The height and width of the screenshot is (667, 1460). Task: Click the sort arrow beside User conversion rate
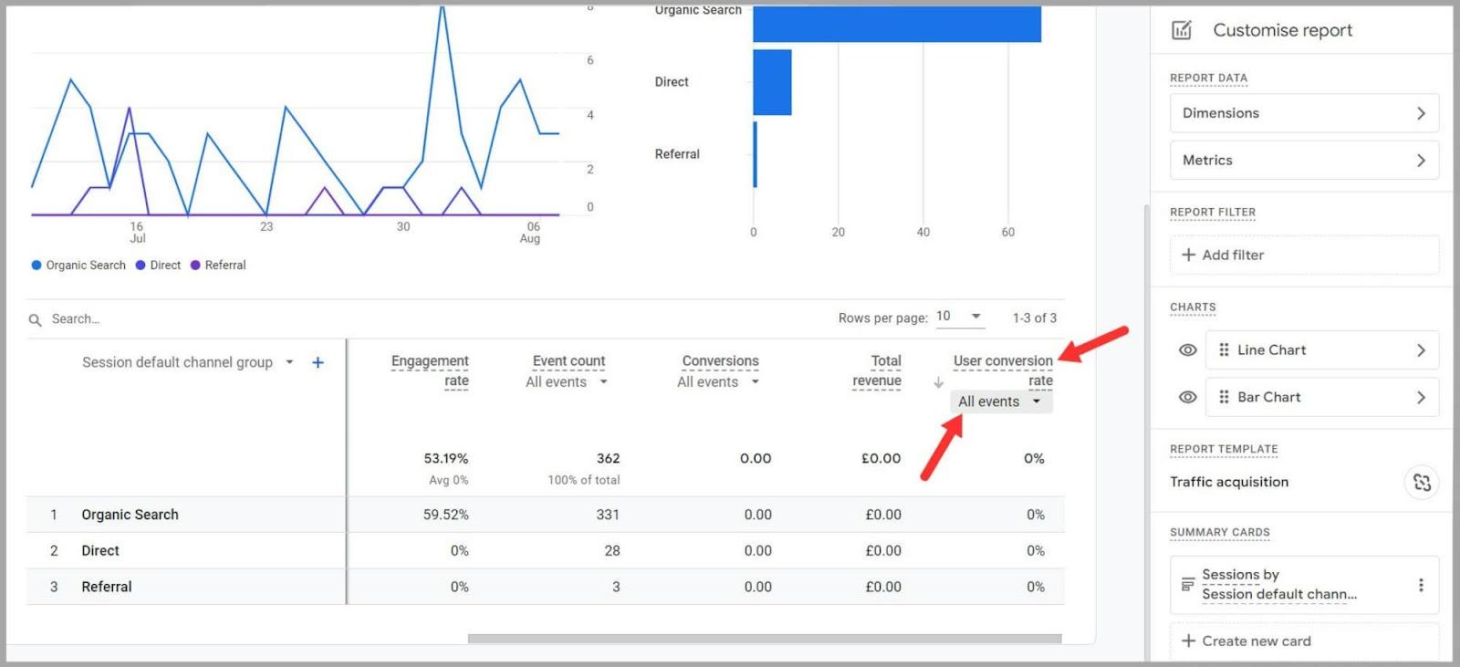938,383
